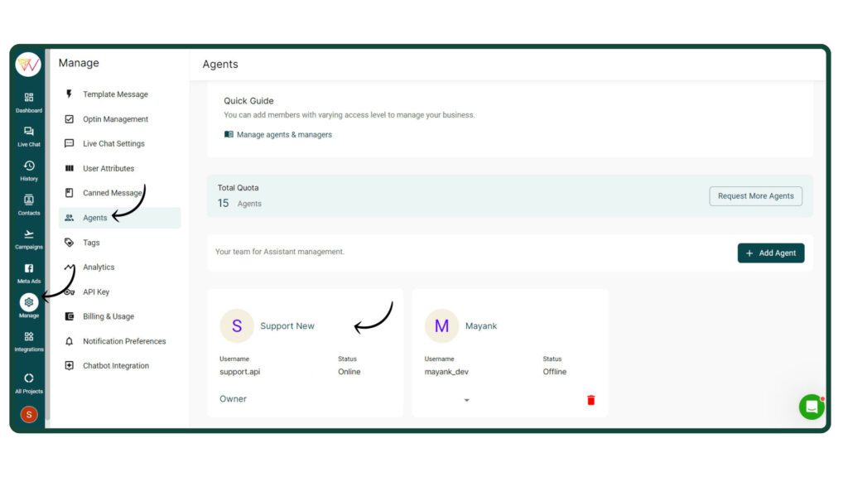
Task: Open the green chat support widget
Action: (811, 407)
